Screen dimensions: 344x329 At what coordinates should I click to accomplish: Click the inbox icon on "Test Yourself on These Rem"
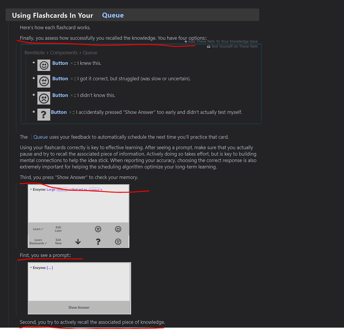pos(209,46)
